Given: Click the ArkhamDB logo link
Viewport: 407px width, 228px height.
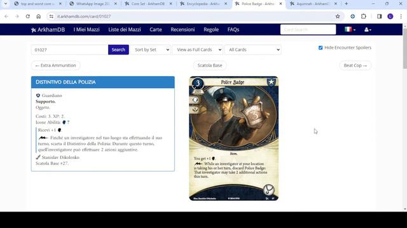Looking at the screenshot, I should point(48,30).
